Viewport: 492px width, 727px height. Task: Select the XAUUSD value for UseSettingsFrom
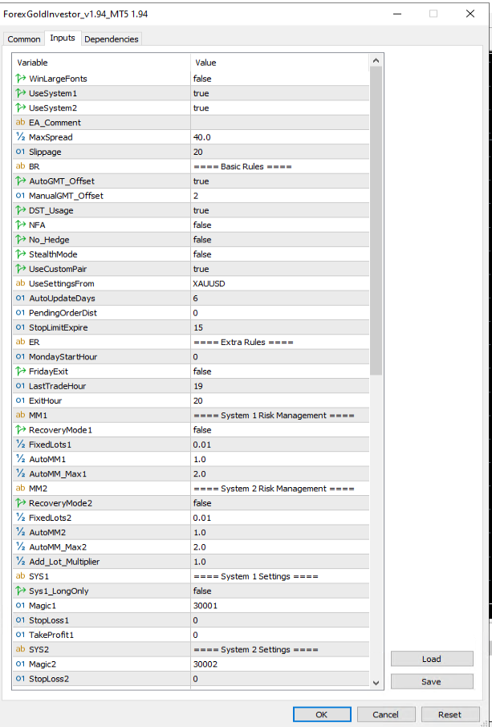(209, 283)
